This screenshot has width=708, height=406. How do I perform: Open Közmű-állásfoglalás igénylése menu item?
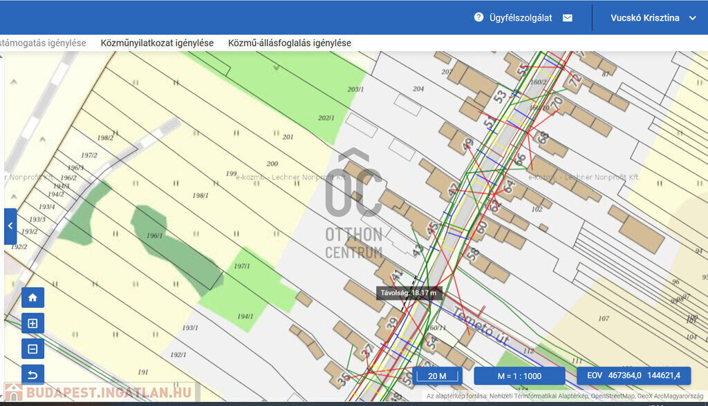coord(290,43)
